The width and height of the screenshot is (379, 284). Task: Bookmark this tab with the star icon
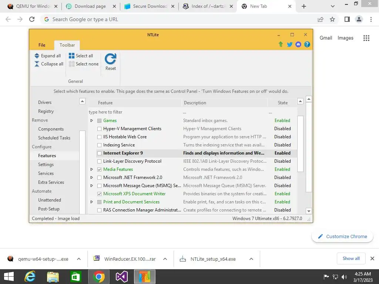pyautogui.click(x=332, y=19)
